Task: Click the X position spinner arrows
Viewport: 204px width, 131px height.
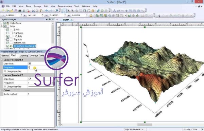Action: pos(21,15)
